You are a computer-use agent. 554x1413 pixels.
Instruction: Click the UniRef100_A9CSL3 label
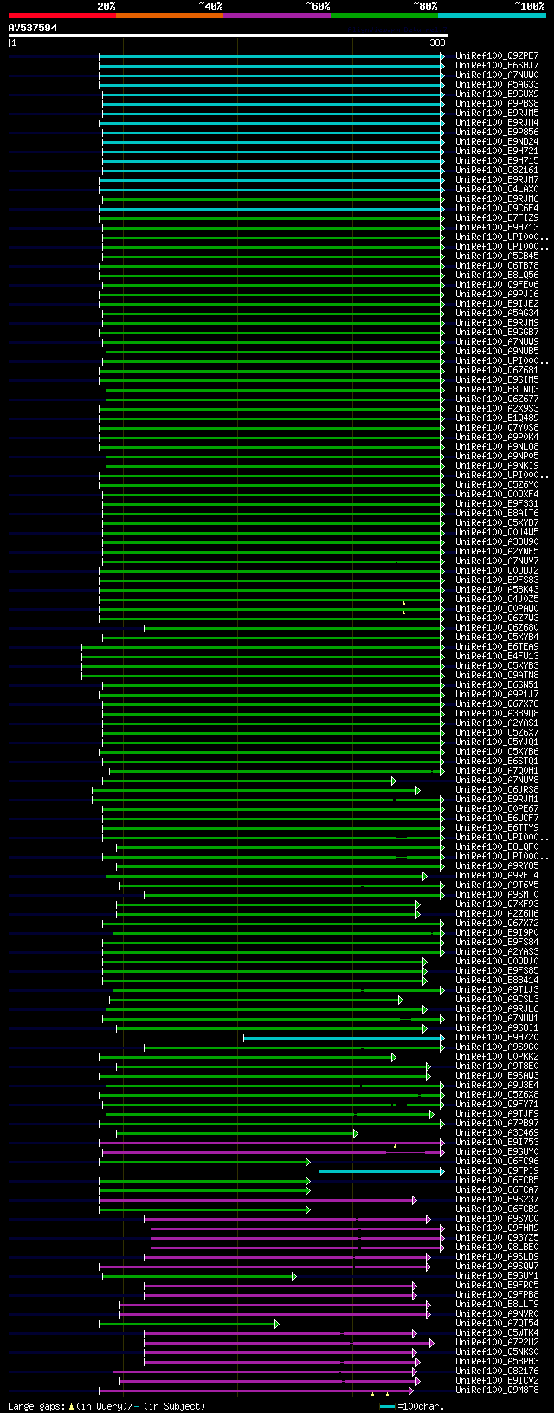[497, 999]
